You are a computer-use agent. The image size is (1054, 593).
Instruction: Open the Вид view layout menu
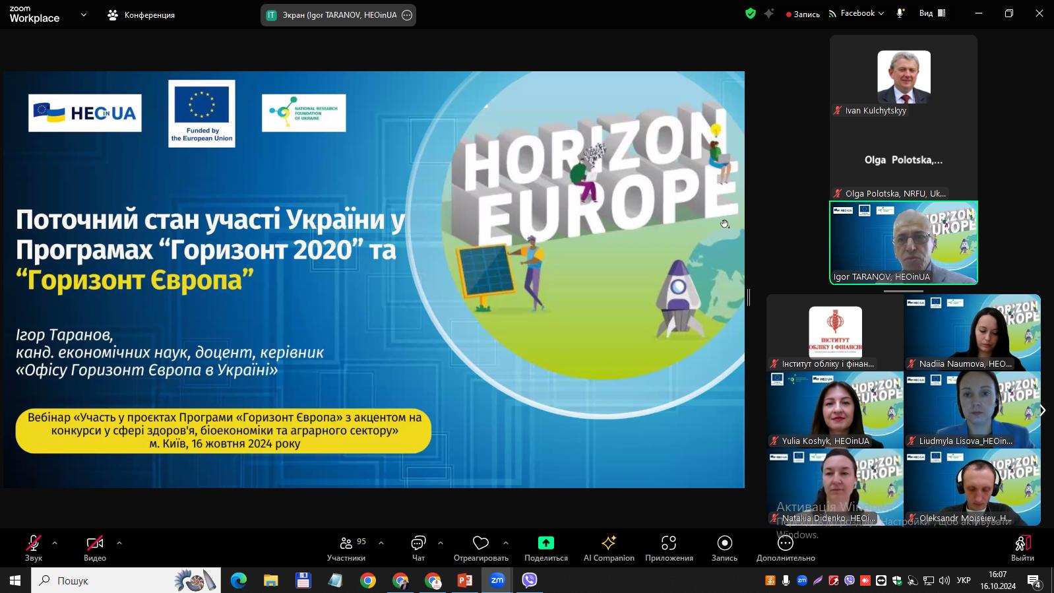click(x=933, y=13)
